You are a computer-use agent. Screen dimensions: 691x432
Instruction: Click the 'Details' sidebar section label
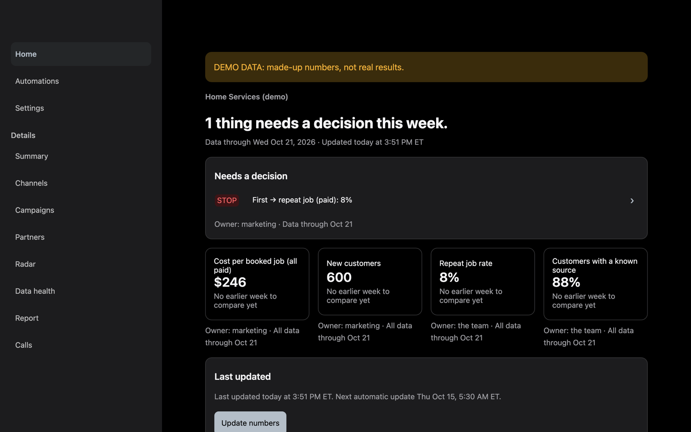(x=23, y=135)
